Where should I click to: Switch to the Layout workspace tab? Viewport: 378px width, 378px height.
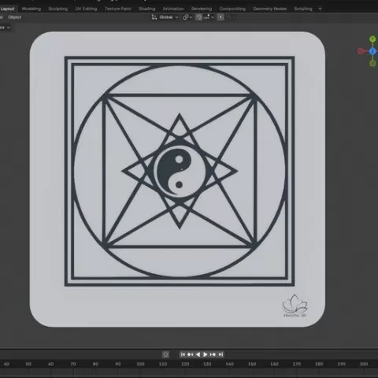(7, 9)
